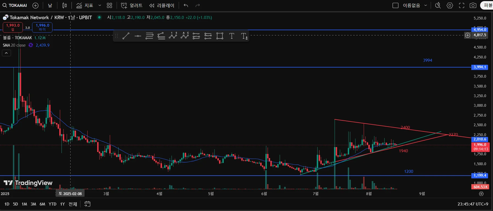Expand the layout management chevron
The image size is (493, 211).
(x=426, y=5)
